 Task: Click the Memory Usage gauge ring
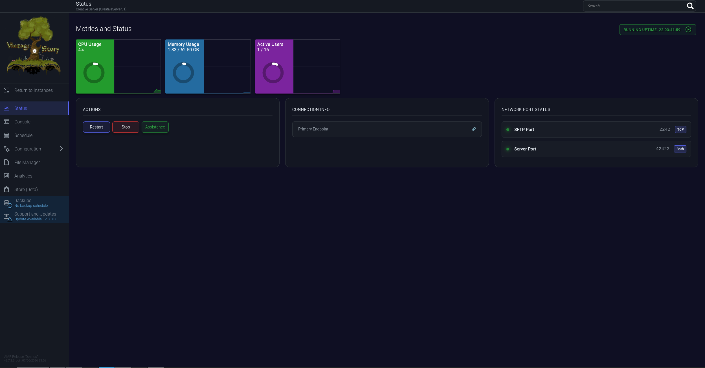tap(183, 73)
